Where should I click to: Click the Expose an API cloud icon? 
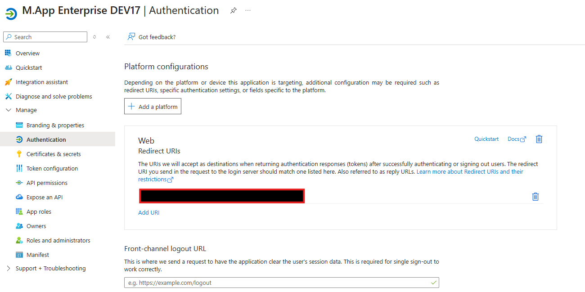pos(19,197)
